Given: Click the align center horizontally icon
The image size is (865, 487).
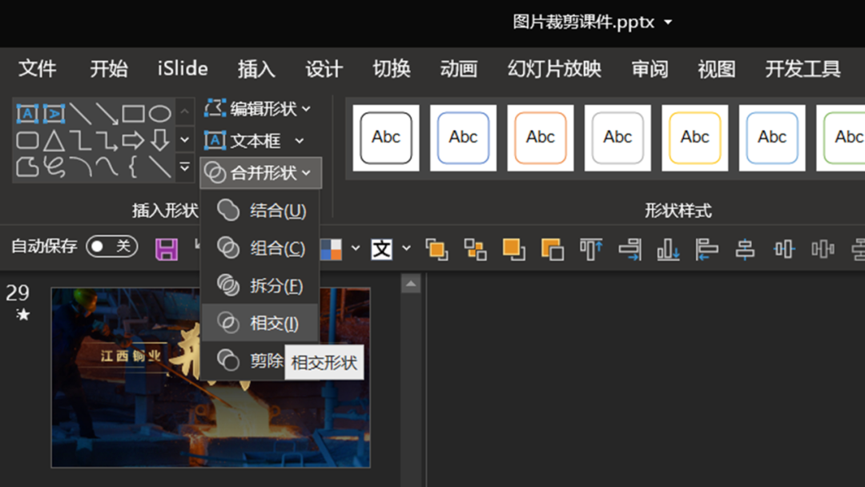Looking at the screenshot, I should [x=746, y=249].
